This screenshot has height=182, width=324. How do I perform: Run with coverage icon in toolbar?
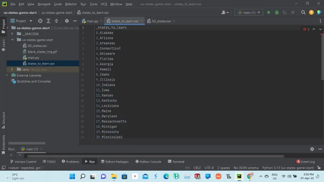click(x=285, y=12)
